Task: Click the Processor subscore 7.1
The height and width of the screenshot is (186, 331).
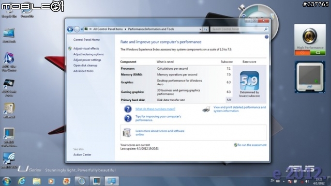Action: [x=229, y=69]
